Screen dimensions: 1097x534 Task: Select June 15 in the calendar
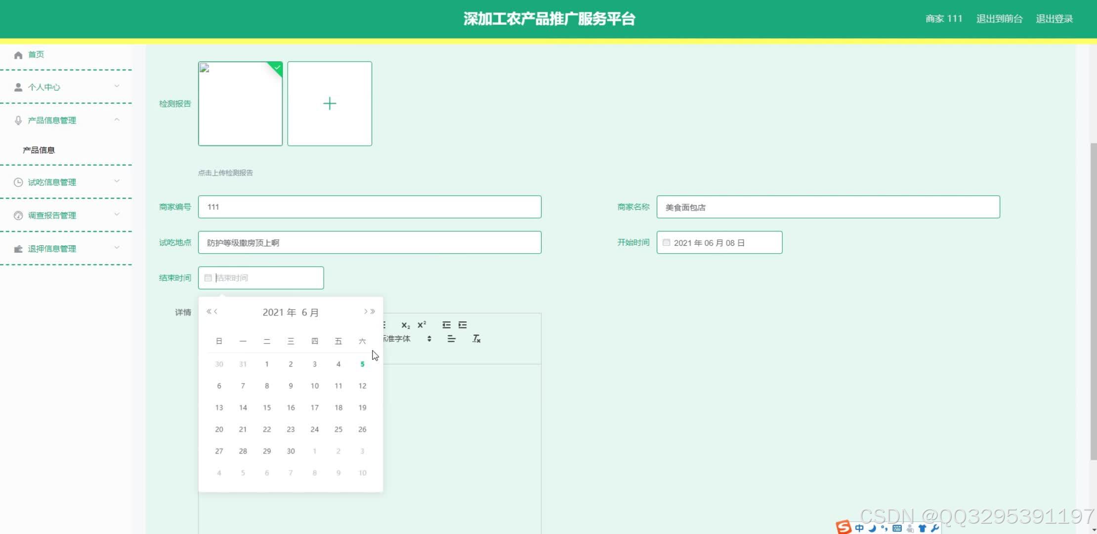click(267, 407)
